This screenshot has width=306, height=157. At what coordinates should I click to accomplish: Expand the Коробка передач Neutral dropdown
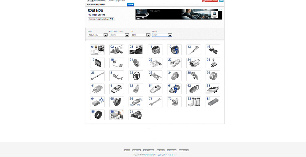tap(119, 35)
